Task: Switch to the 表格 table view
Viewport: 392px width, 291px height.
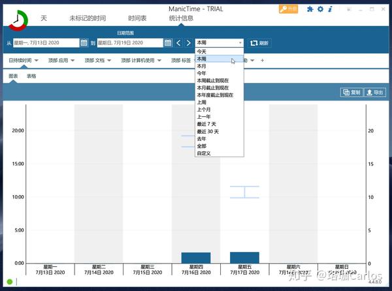Action: click(31, 76)
